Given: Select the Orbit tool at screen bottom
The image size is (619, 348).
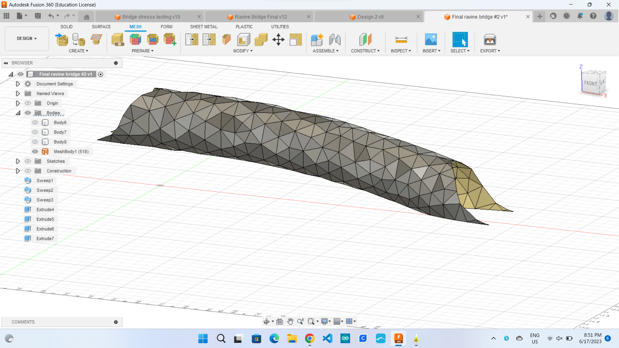Looking at the screenshot, I should pos(267,321).
